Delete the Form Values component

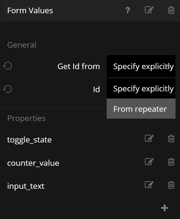pyautogui.click(x=171, y=10)
